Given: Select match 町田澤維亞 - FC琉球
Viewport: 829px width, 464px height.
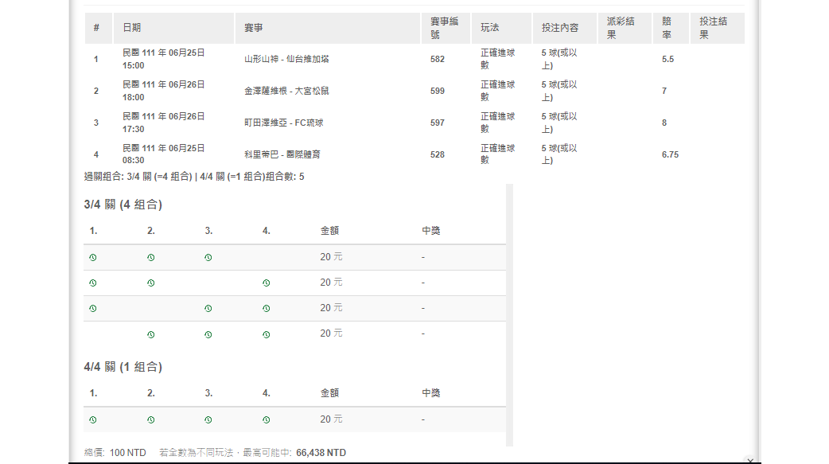Looking at the screenshot, I should 283,123.
